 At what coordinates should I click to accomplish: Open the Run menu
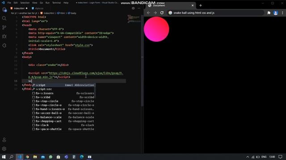click(x=47, y=3)
